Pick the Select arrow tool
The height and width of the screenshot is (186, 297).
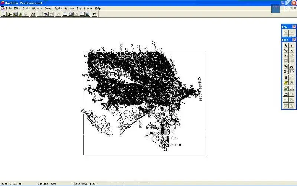(286, 45)
